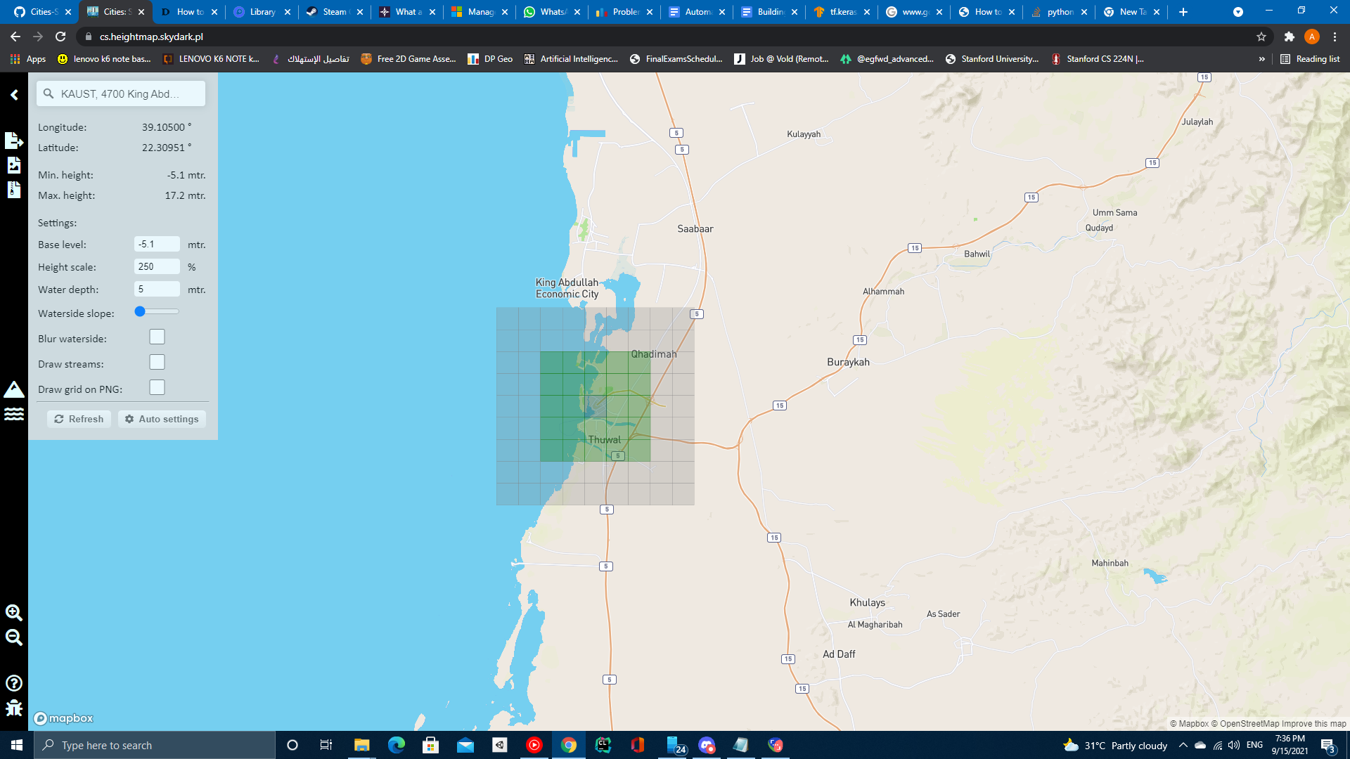This screenshot has height=759, width=1350.
Task: Enable the Draw streams checkbox
Action: (x=157, y=363)
